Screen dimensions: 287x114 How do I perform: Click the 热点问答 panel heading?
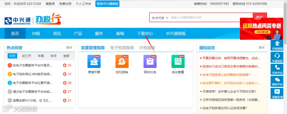[x=14, y=48]
